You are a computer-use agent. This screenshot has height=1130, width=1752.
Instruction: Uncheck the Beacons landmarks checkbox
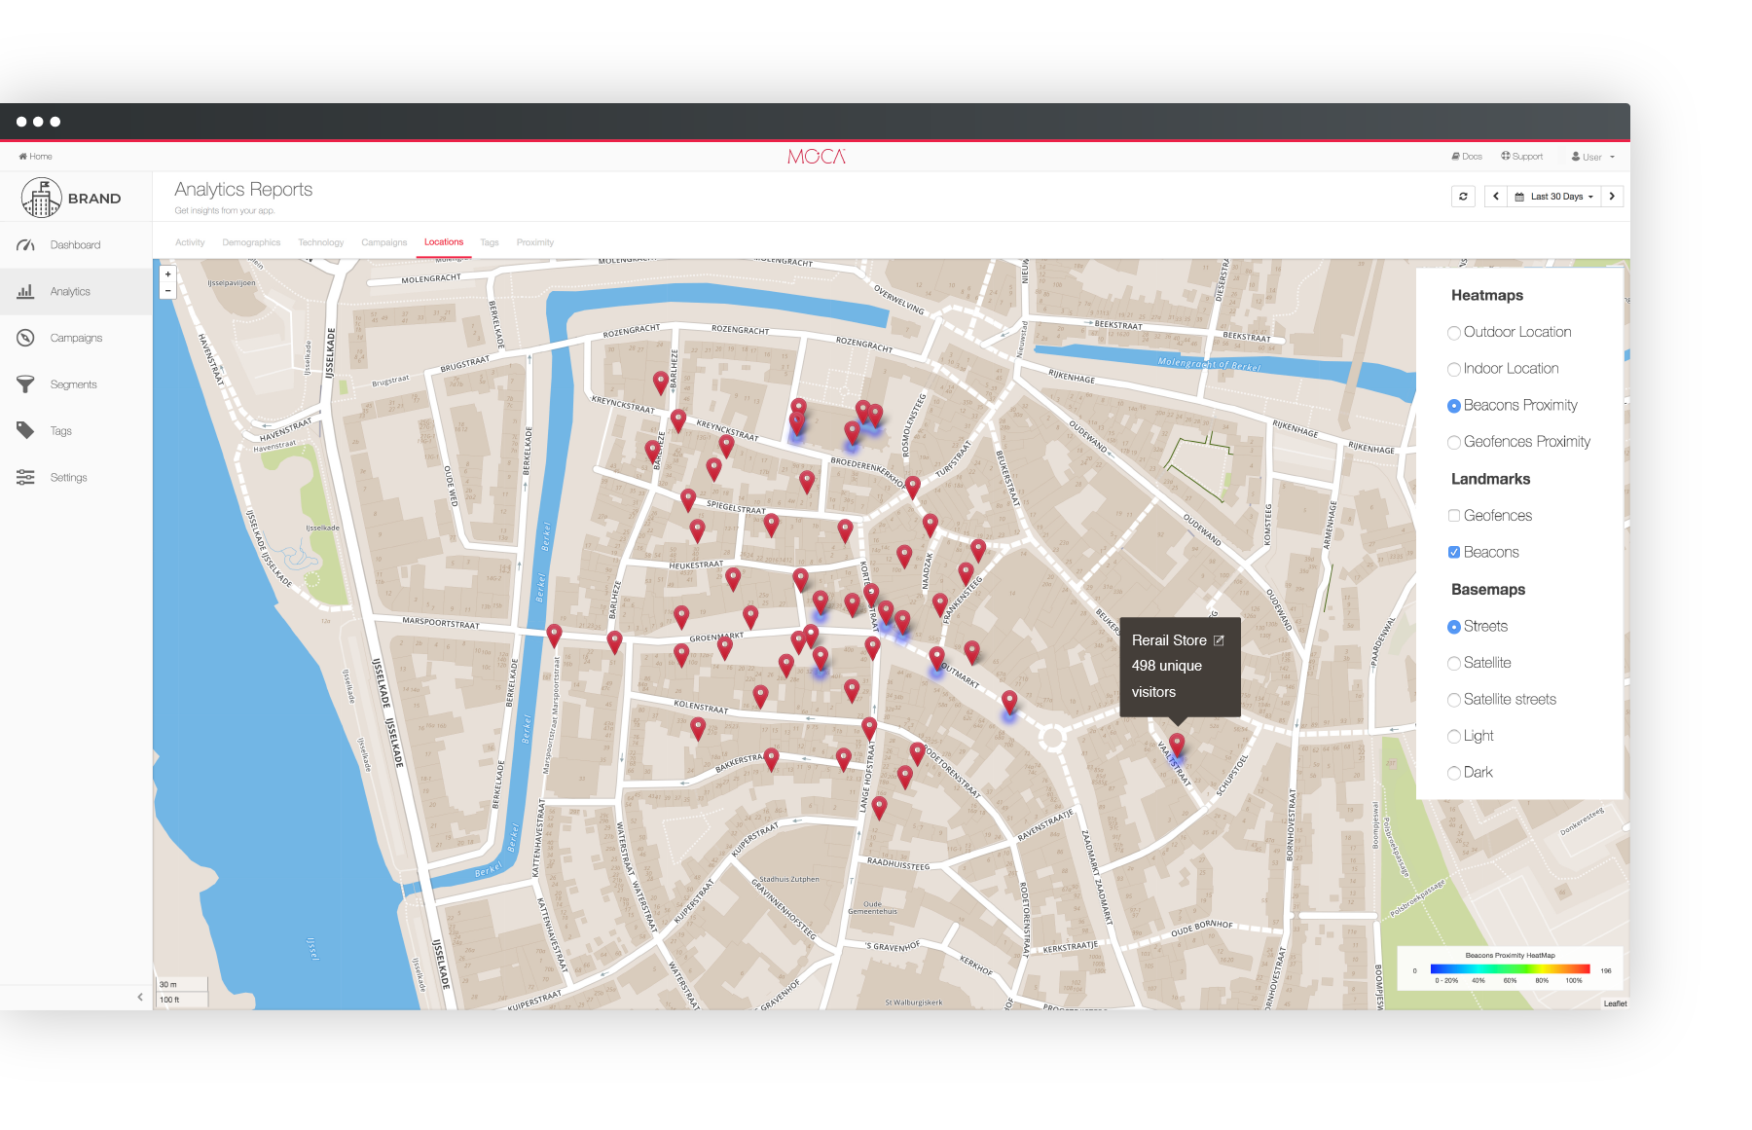tap(1454, 552)
